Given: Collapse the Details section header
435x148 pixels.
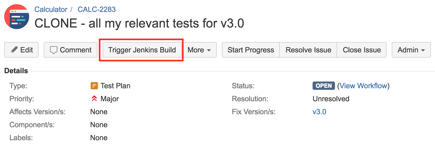Looking at the screenshot, I should 16,71.
